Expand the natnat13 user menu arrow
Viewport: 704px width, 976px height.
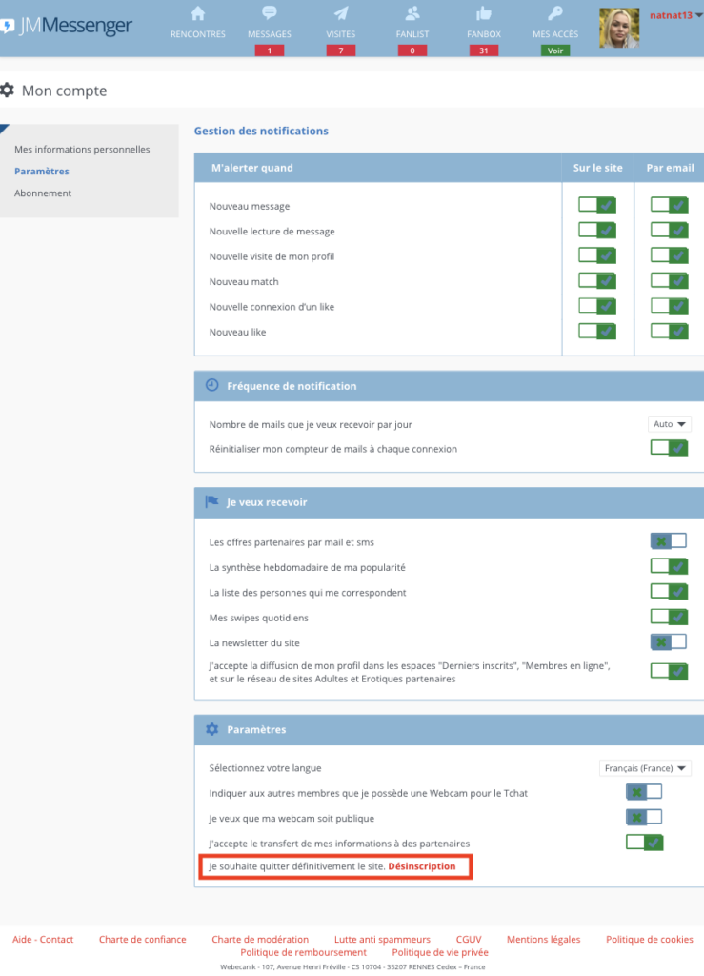(x=699, y=15)
